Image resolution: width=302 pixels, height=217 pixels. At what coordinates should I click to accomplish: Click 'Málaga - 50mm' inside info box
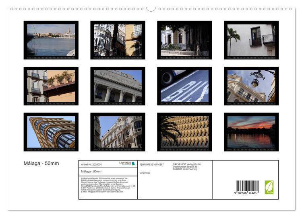pyautogui.click(x=91, y=172)
